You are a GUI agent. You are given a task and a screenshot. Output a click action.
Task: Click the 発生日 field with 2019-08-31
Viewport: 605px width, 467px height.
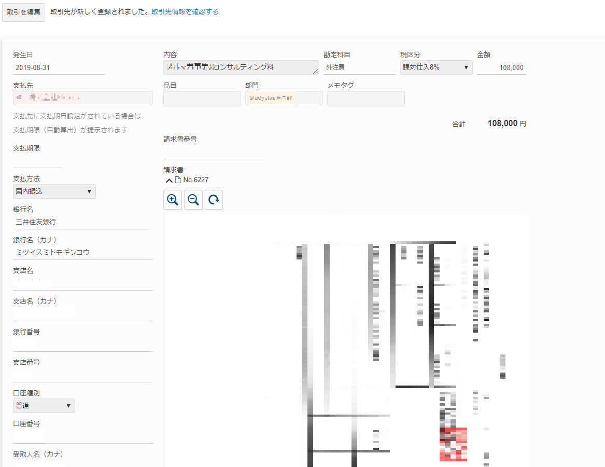(59, 67)
